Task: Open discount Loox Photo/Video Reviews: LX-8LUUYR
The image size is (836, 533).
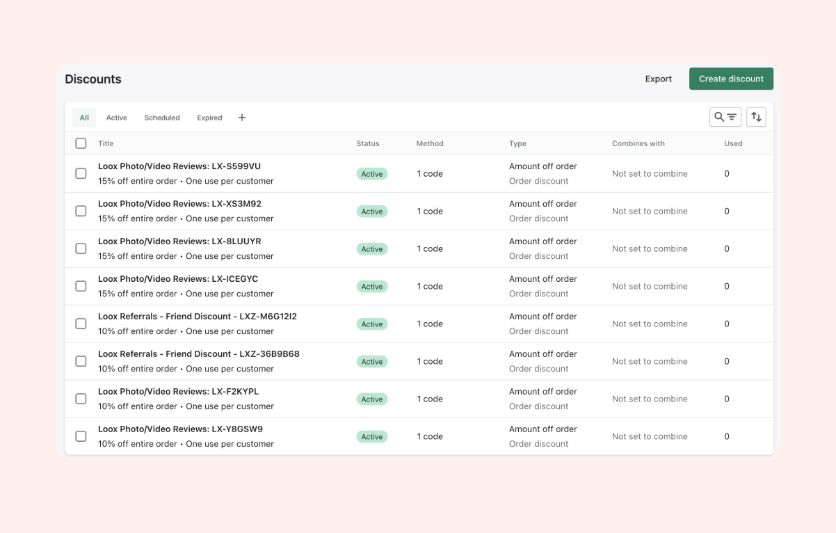Action: coord(179,241)
